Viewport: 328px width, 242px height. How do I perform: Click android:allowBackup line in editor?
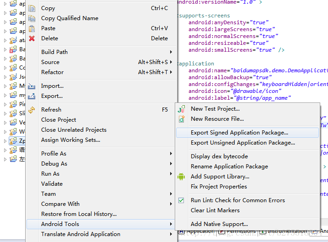pyautogui.click(x=230, y=77)
